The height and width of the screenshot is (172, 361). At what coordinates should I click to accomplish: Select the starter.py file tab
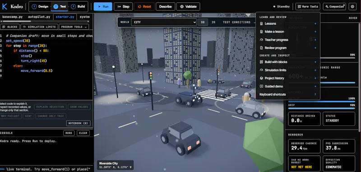65,17
